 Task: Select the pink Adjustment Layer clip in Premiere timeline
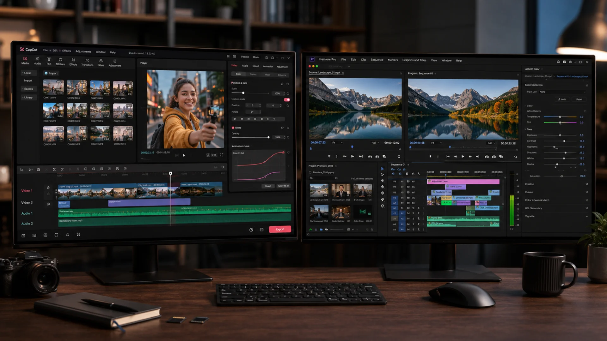tap(463, 182)
